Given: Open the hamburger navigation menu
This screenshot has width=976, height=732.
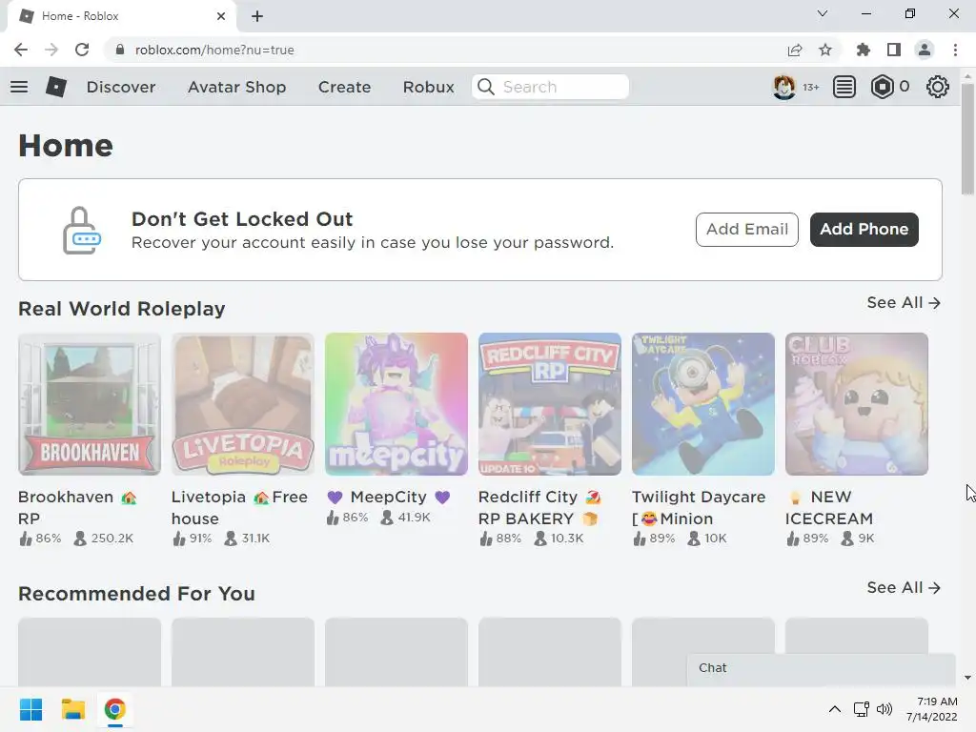Looking at the screenshot, I should (x=19, y=87).
